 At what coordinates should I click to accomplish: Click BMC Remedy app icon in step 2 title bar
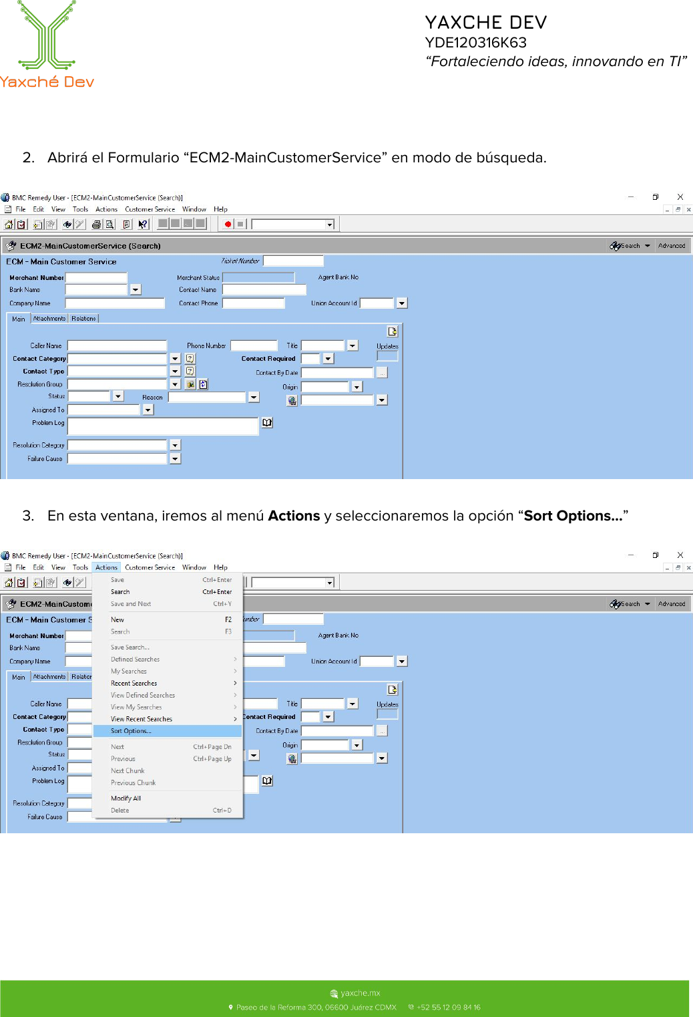5,198
